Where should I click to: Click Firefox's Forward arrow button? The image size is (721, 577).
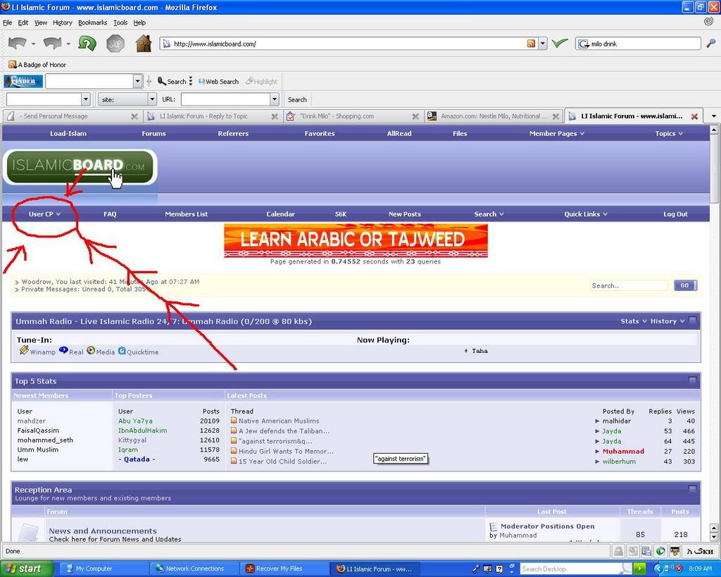point(52,44)
